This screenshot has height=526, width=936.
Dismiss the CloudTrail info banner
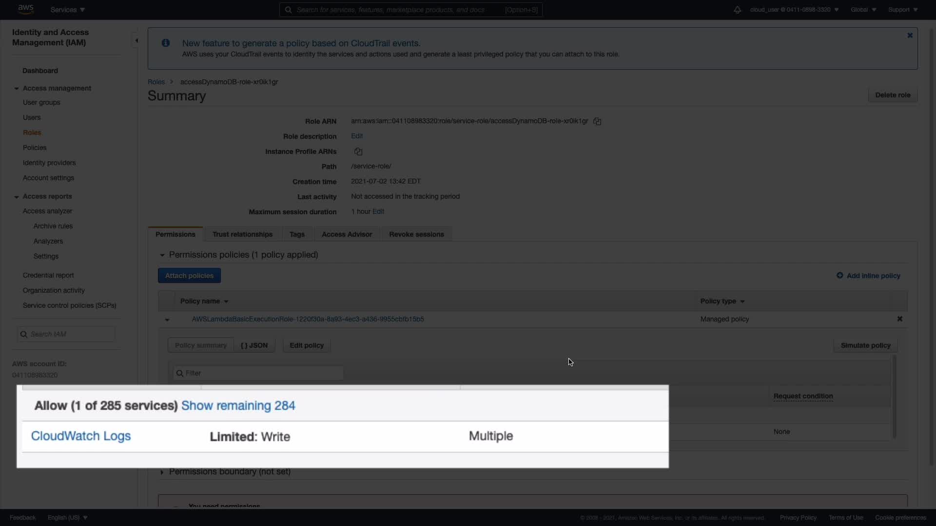(910, 36)
